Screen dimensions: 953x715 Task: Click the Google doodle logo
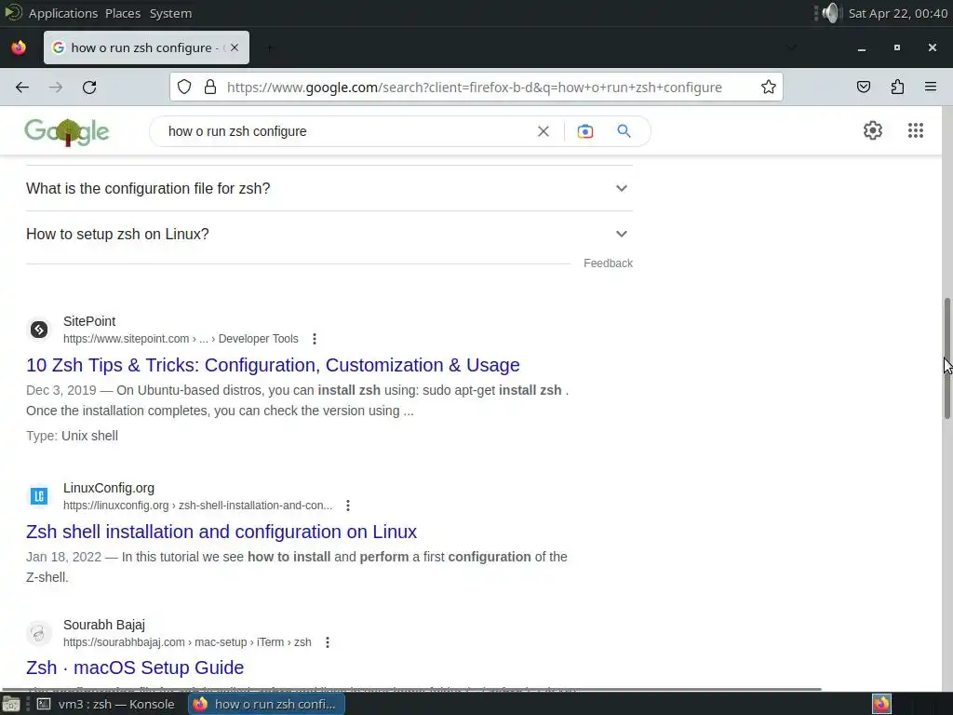click(x=67, y=131)
